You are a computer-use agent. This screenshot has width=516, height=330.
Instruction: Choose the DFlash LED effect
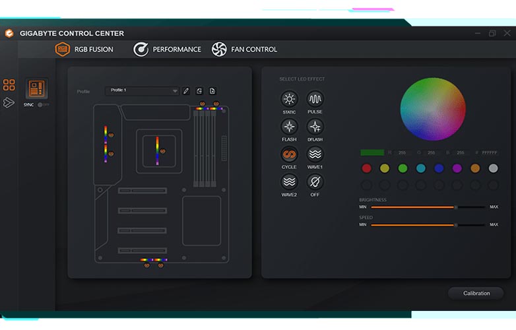315,127
